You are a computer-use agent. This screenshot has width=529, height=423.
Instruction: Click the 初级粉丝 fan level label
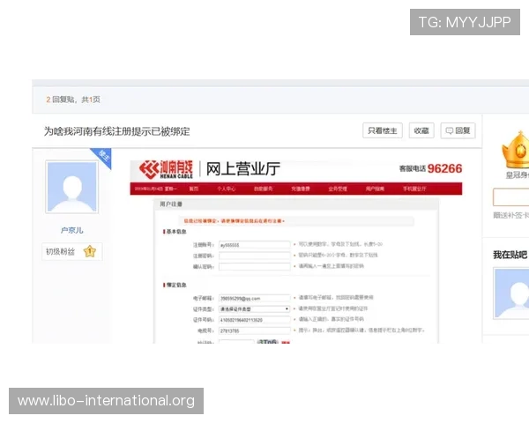tap(60, 252)
